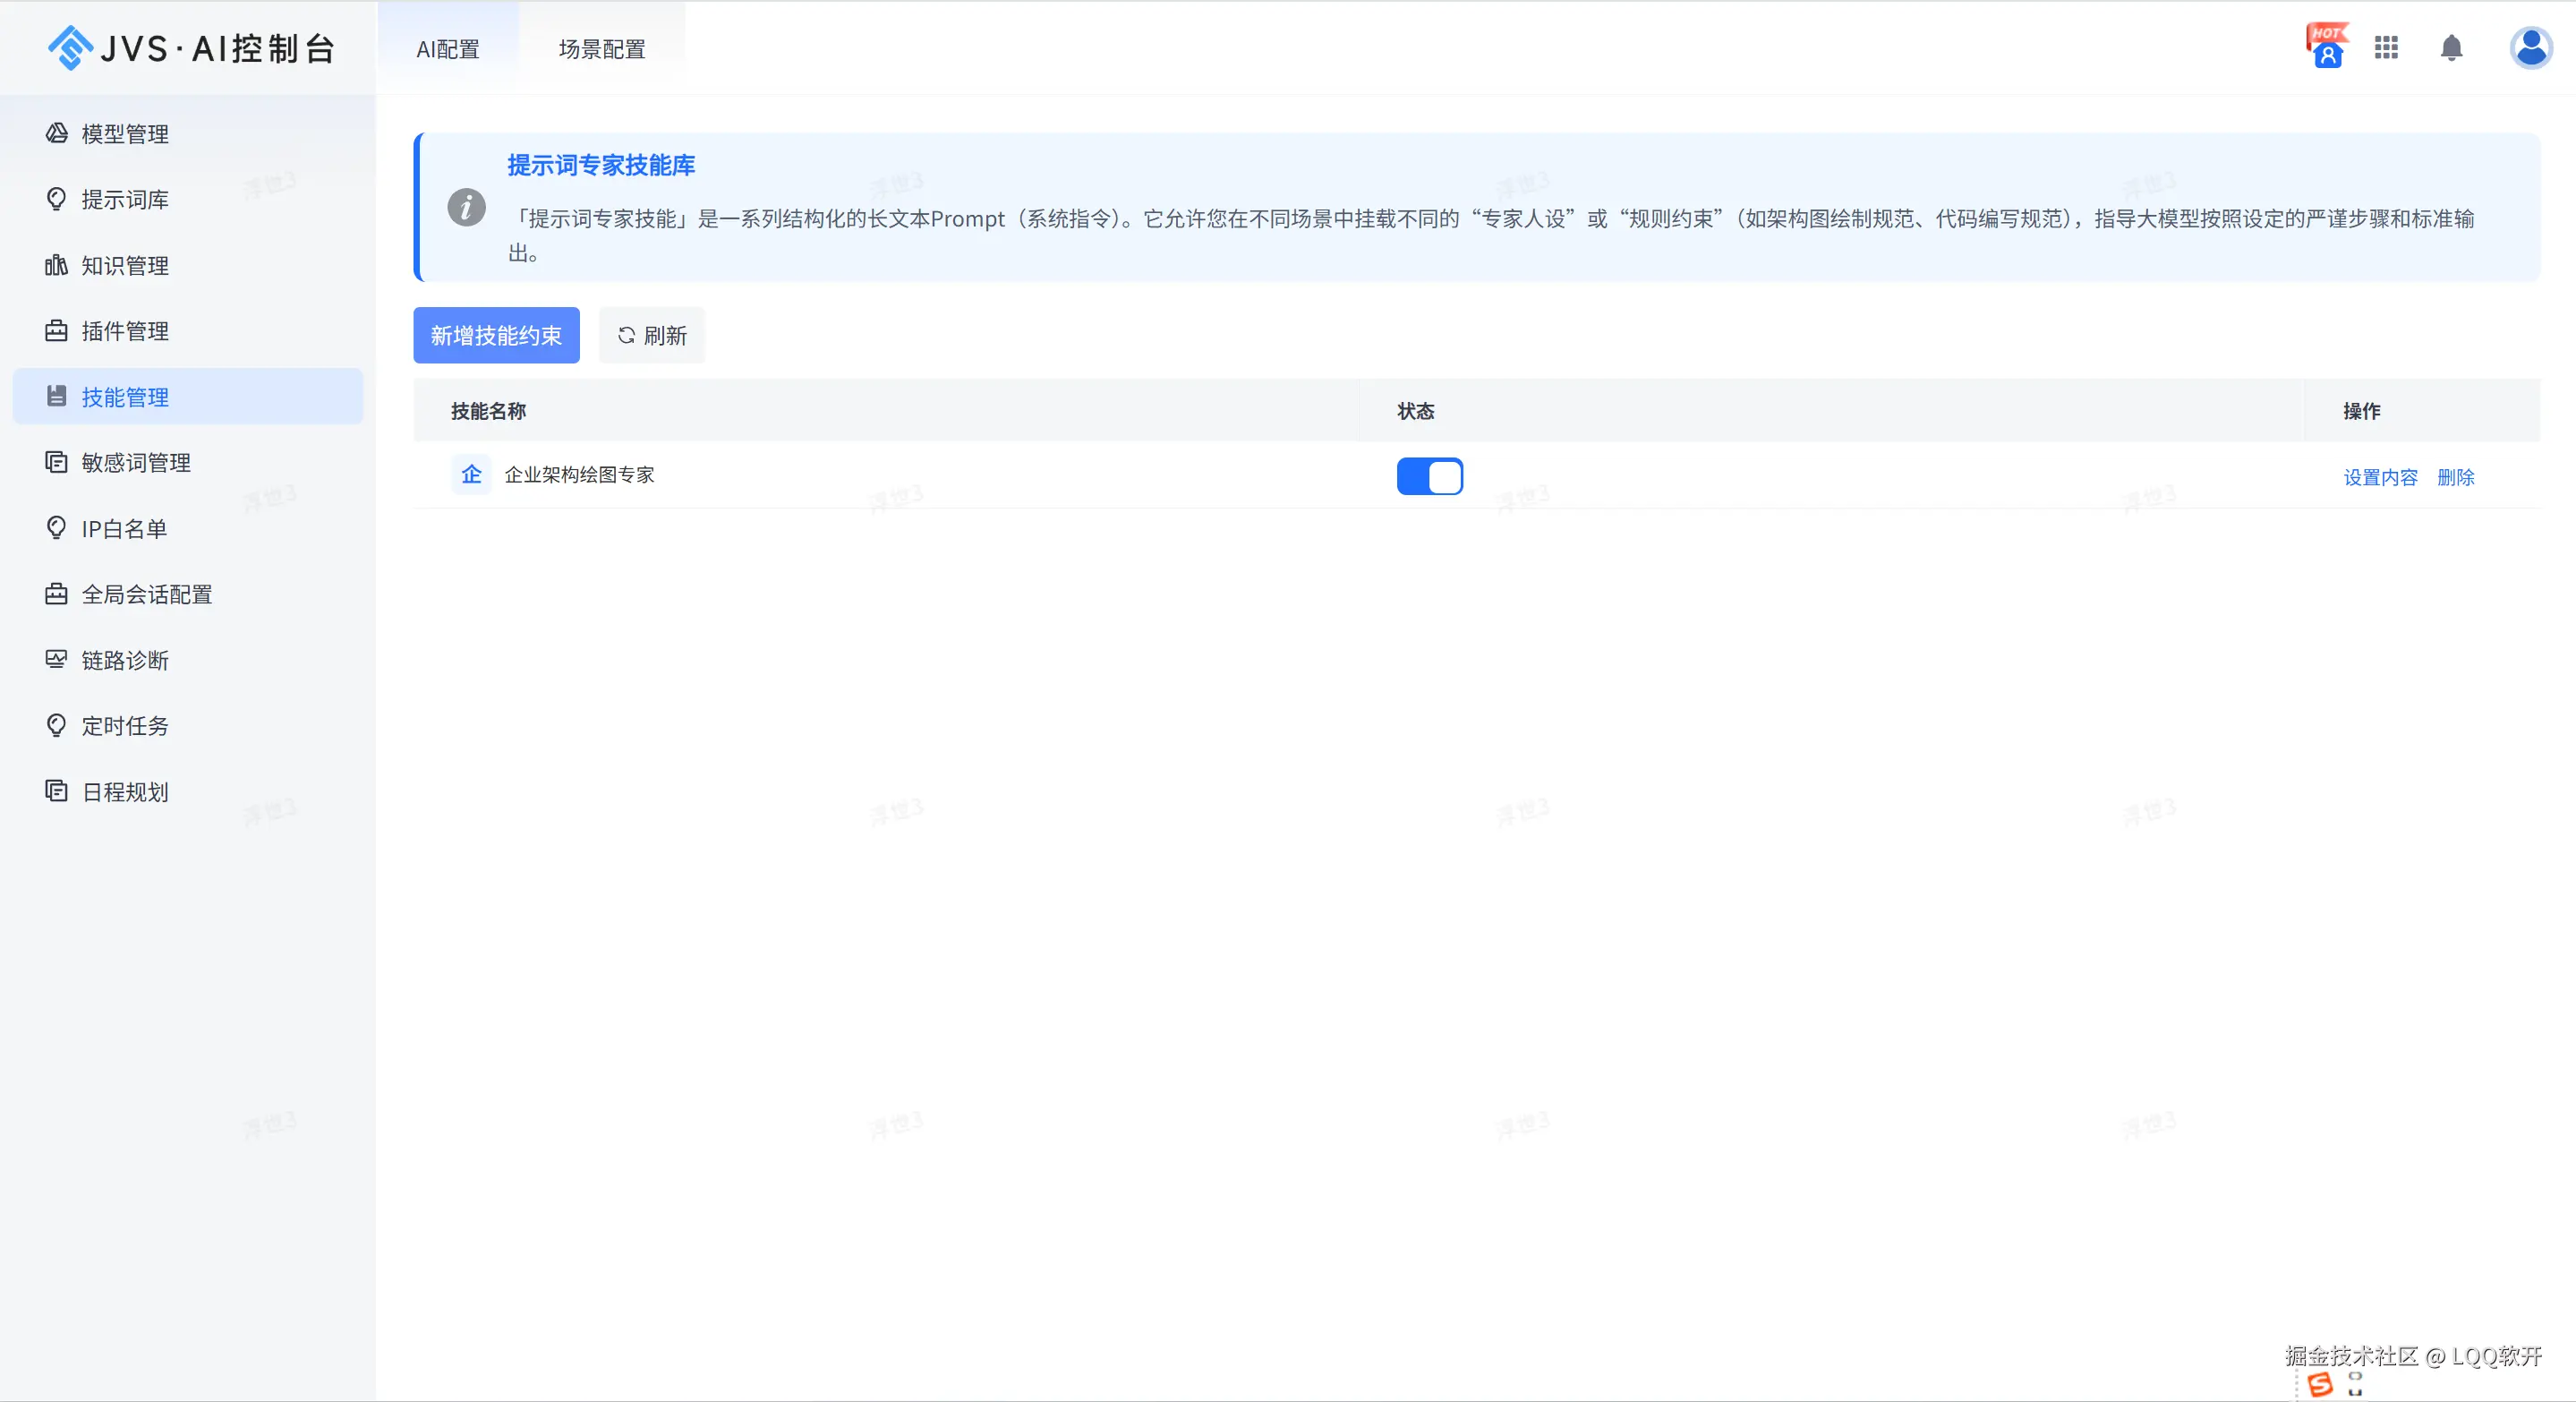Screen dimensions: 2576x1402
Task: Open 提示词库 in the sidebar
Action: coord(125,200)
